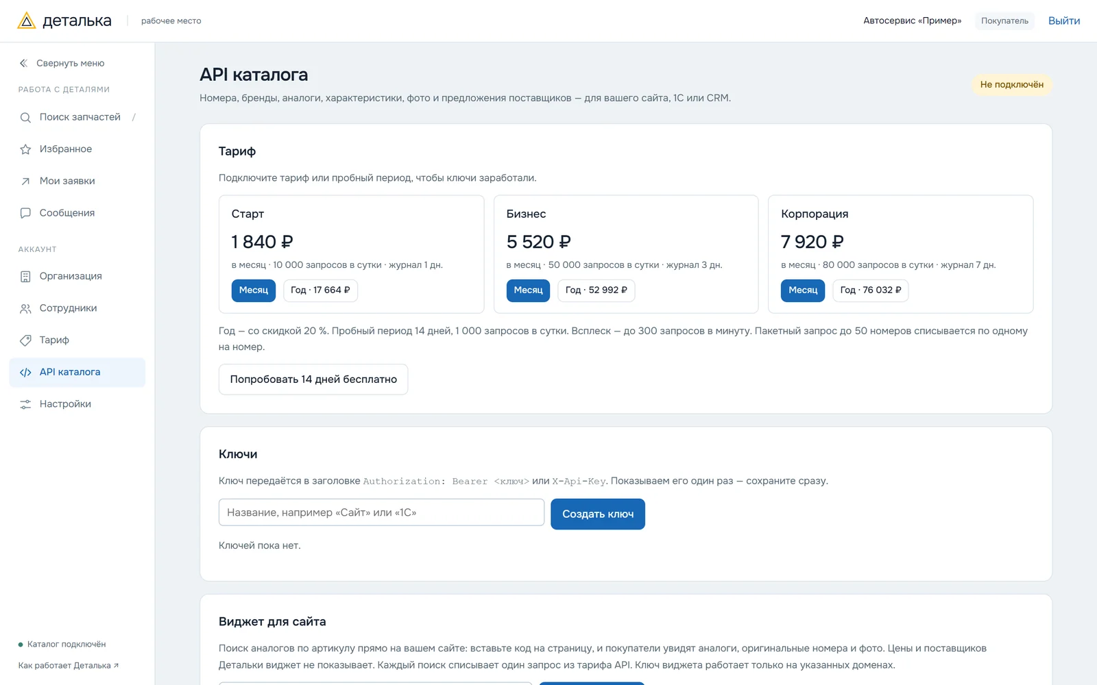Image resolution: width=1097 pixels, height=685 pixels.
Task: Click the Корпорация plan price 7 920 ₽
Action: 812,242
